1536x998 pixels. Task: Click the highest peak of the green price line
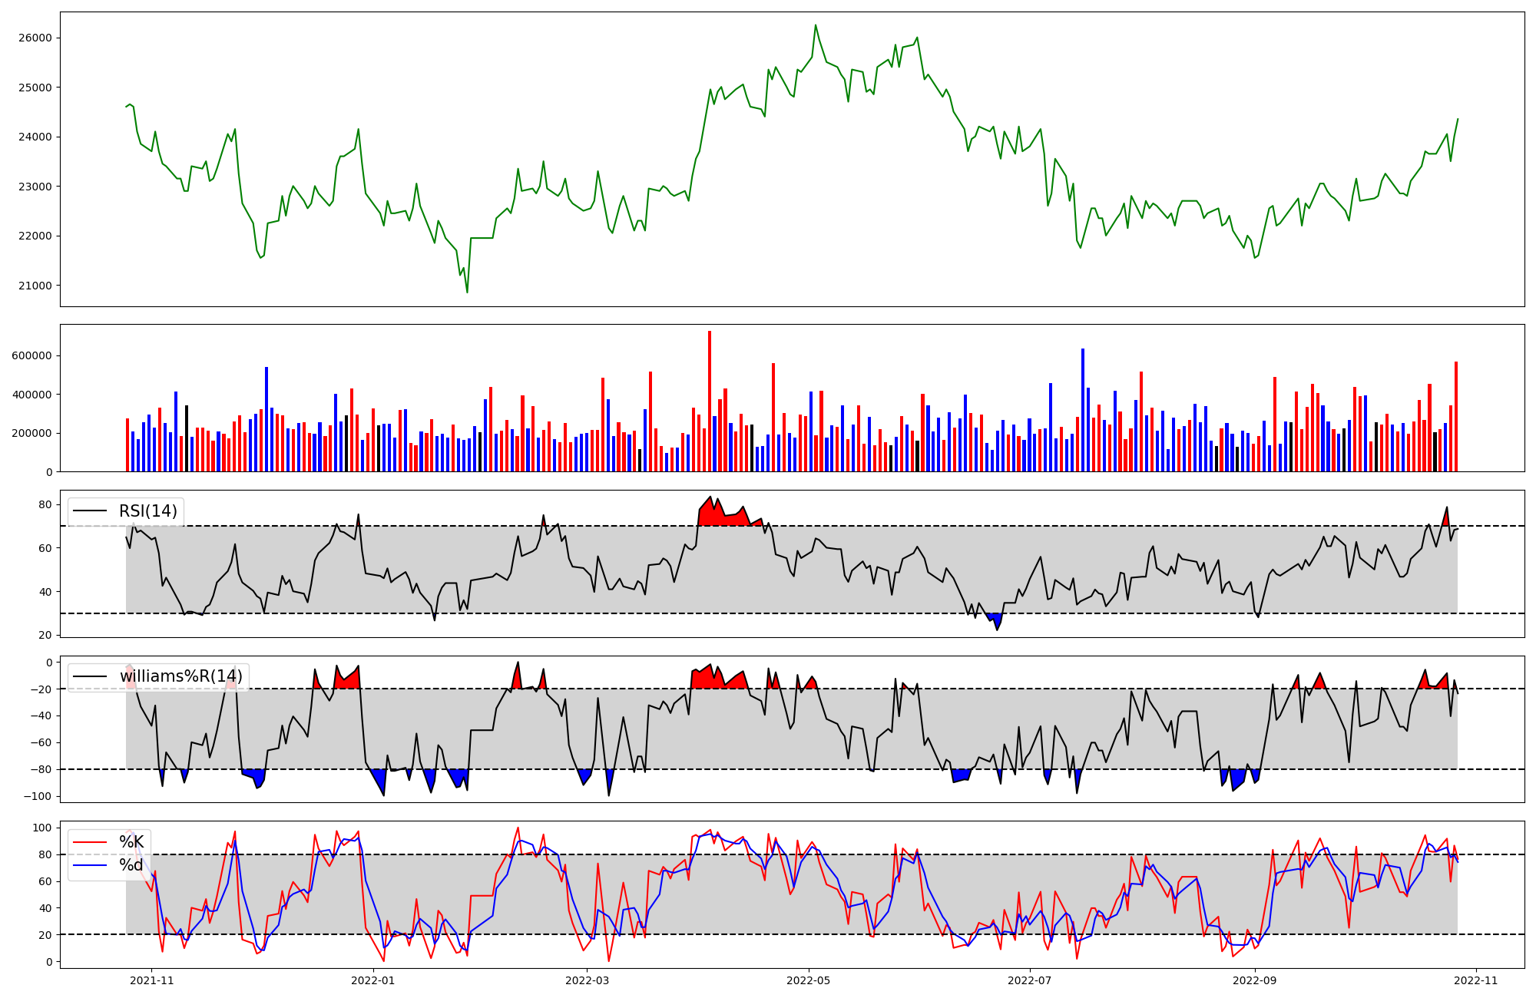pyautogui.click(x=816, y=25)
